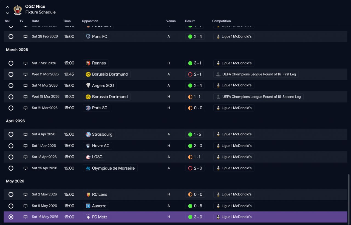
Task: Click the TV icon for the Rennes fixture
Action: [x=26, y=63]
